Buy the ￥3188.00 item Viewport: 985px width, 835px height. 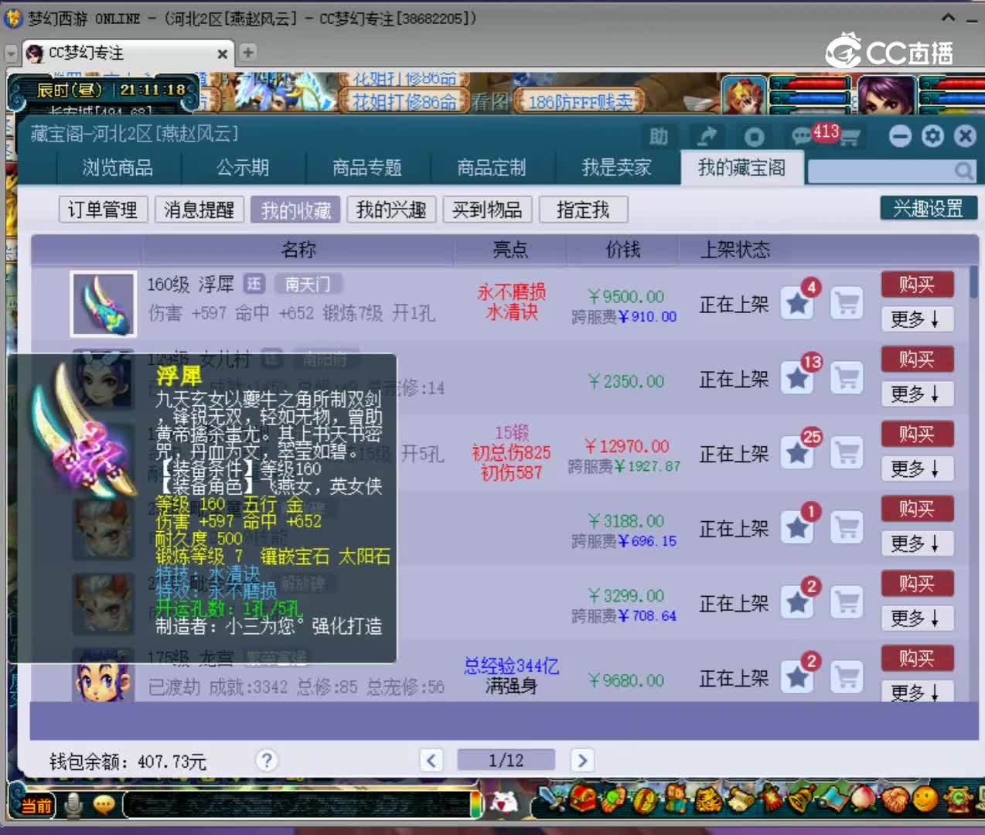917,510
